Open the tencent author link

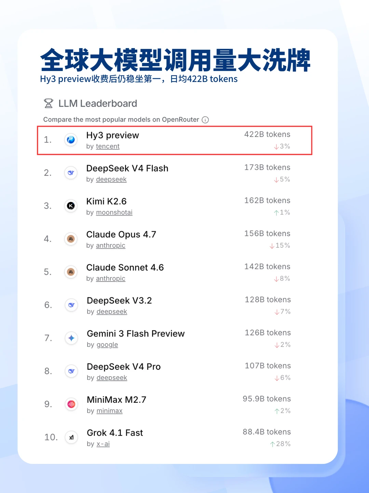[x=108, y=146]
